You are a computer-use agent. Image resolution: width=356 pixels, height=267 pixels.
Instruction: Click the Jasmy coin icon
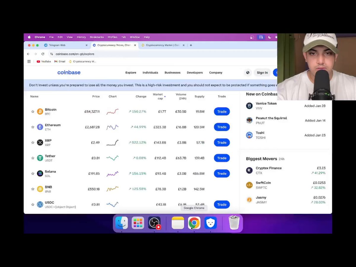point(249,200)
